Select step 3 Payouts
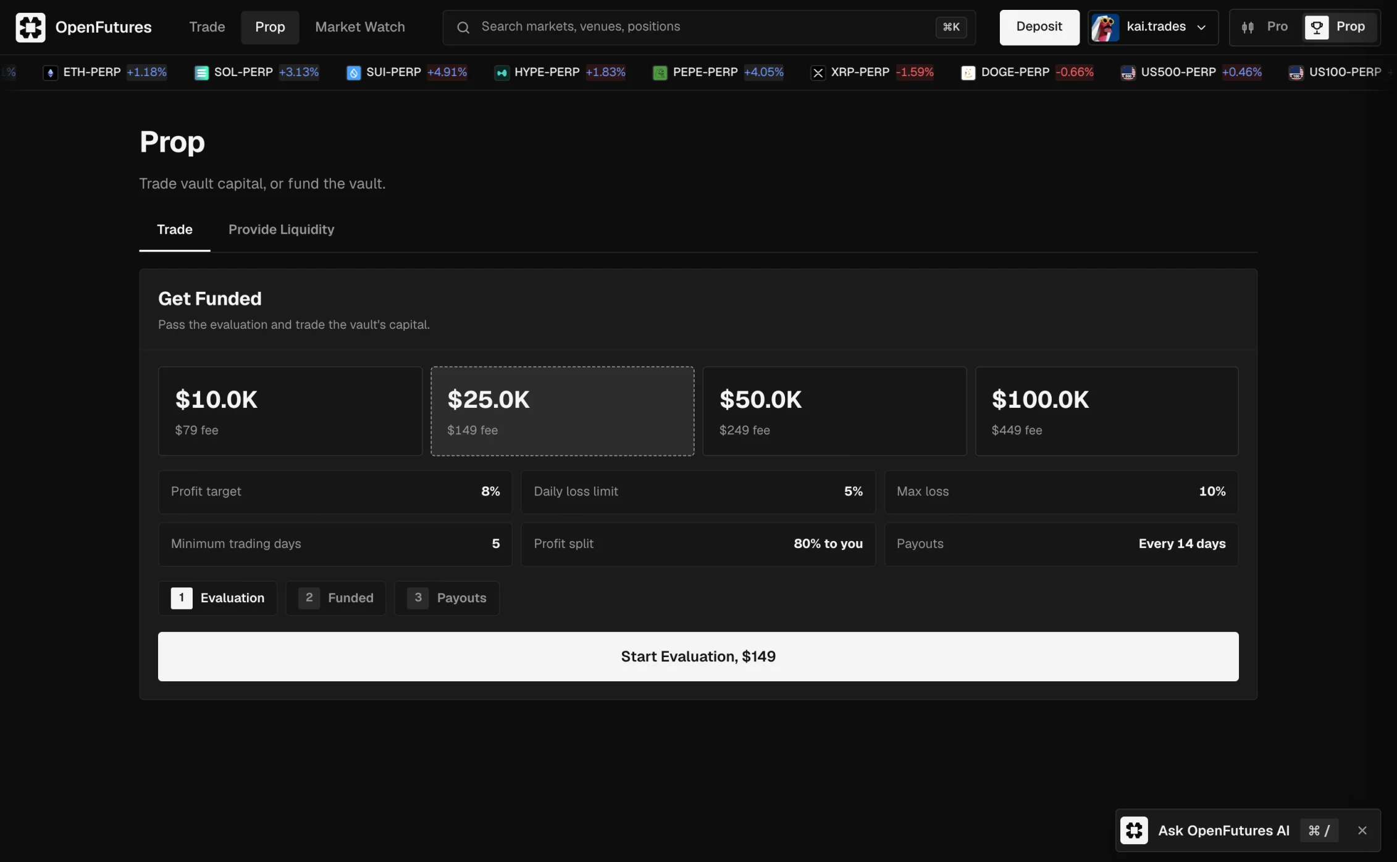 (x=447, y=597)
